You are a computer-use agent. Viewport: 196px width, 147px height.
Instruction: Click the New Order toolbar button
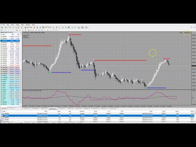(29, 27)
